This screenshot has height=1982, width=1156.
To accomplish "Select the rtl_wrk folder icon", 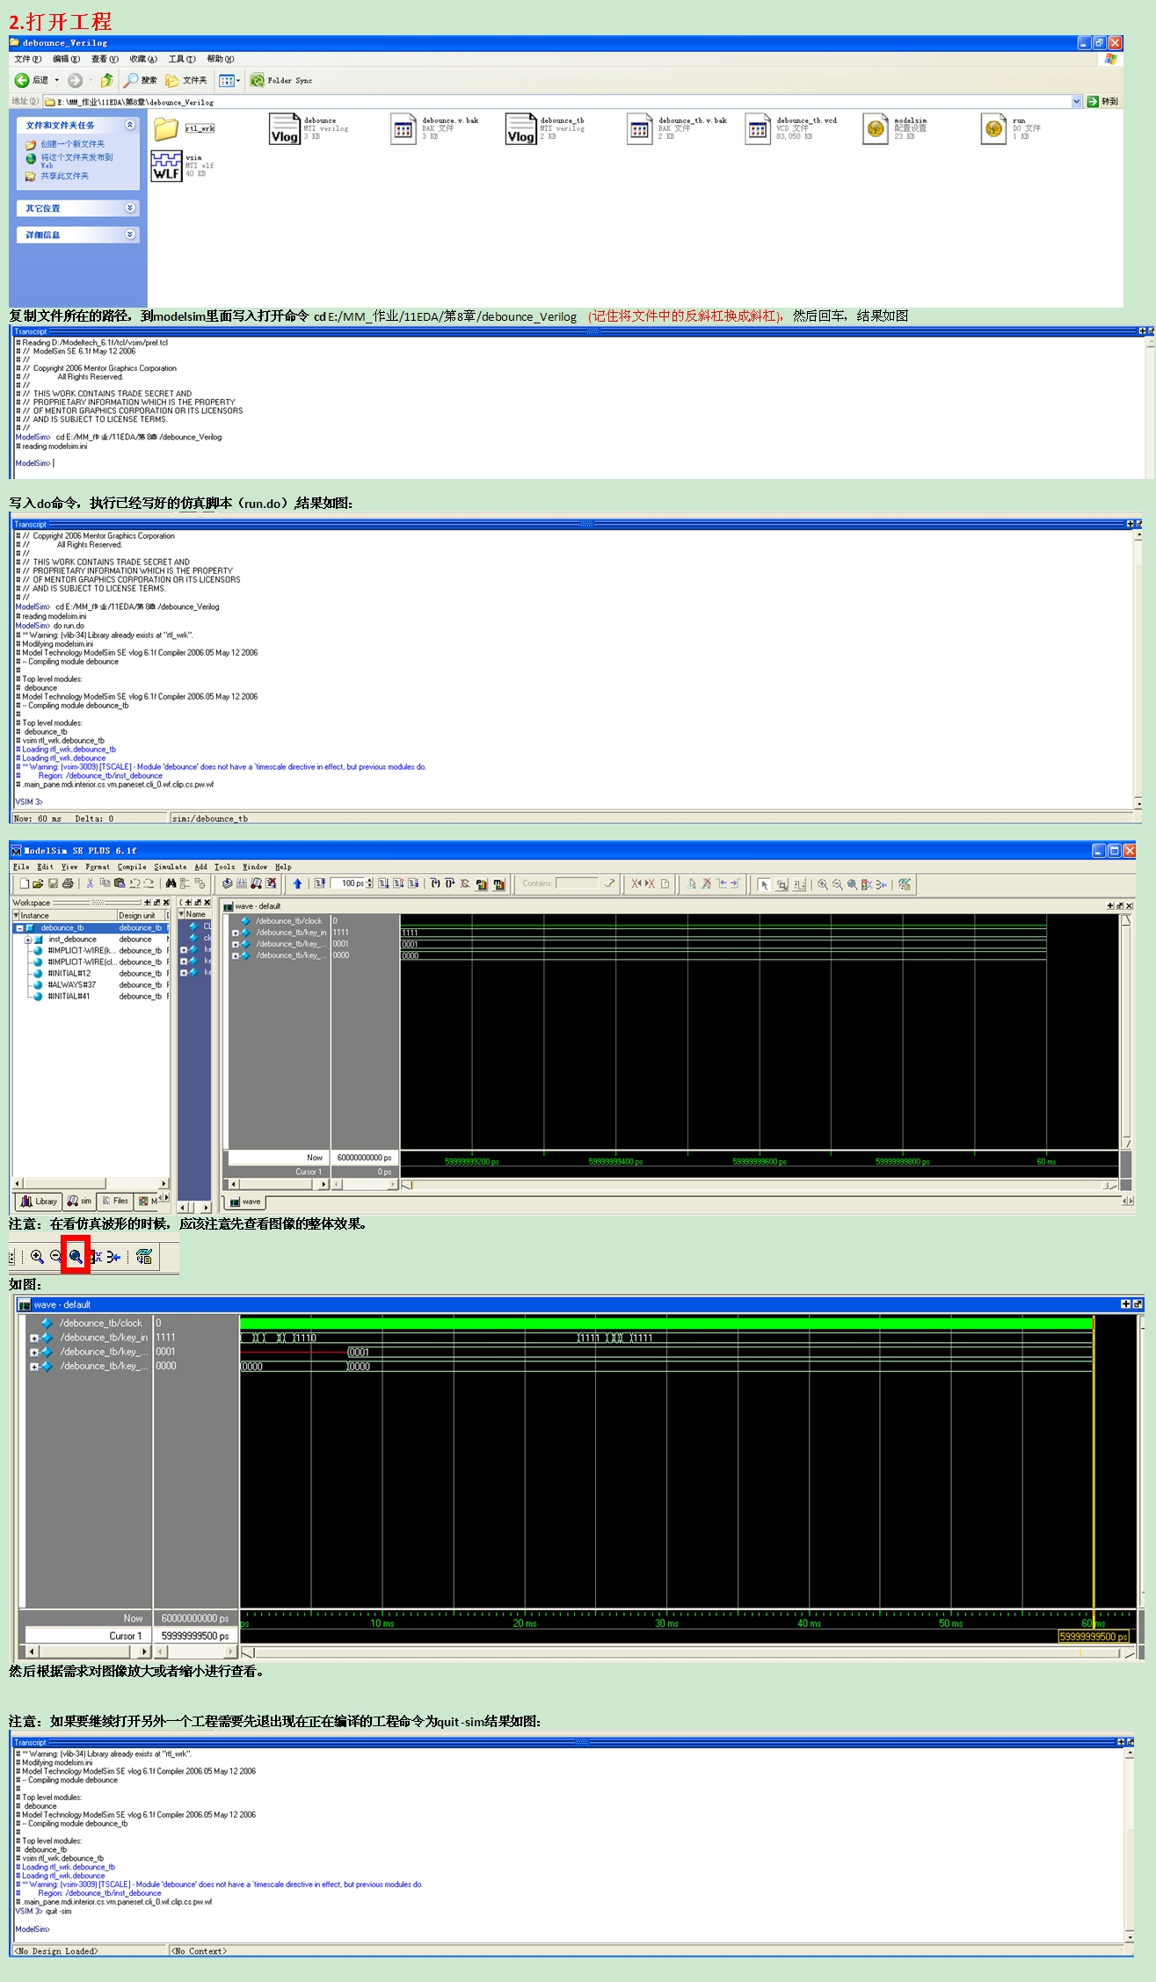I will pos(166,129).
